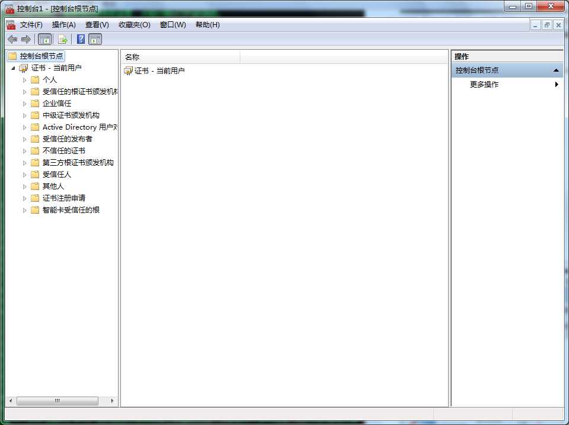The image size is (569, 425).
Task: Open the 操作(A) menu
Action: (64, 25)
